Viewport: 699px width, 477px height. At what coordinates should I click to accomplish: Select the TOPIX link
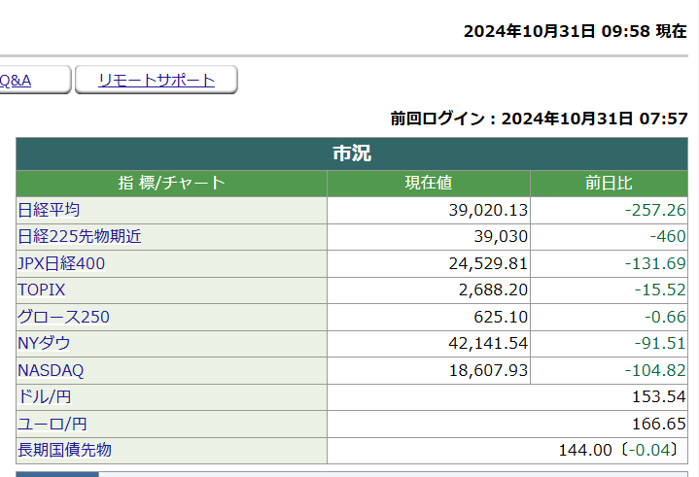[x=41, y=290]
